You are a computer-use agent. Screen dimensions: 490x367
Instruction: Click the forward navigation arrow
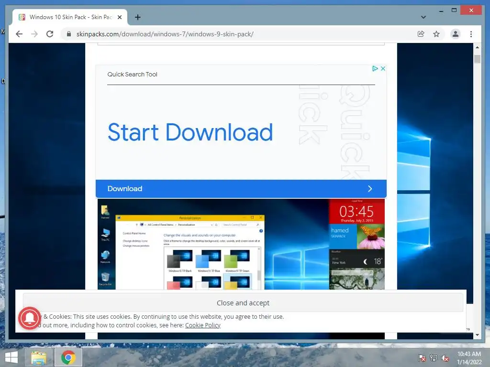point(34,34)
